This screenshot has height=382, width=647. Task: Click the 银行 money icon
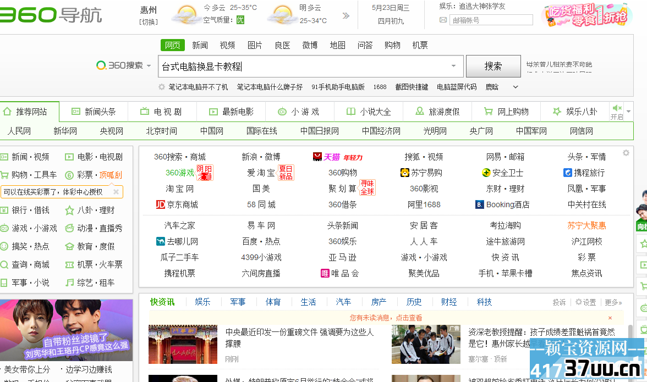pyautogui.click(x=4, y=210)
